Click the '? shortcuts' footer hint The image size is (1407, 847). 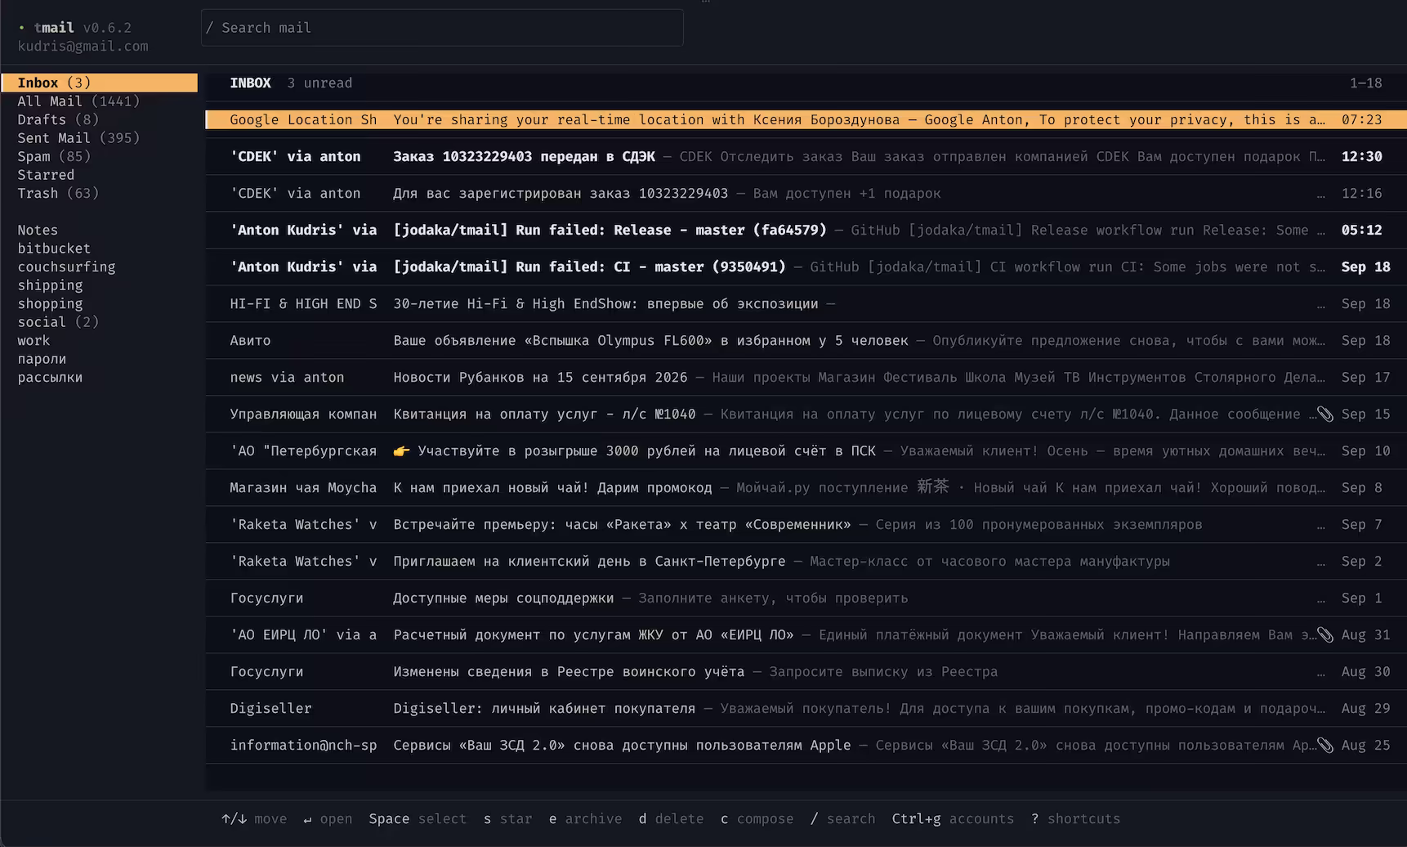[1075, 818]
